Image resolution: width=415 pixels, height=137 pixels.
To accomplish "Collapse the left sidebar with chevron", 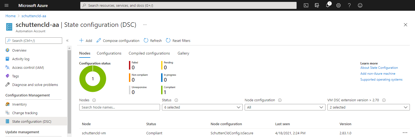I will [67, 41].
